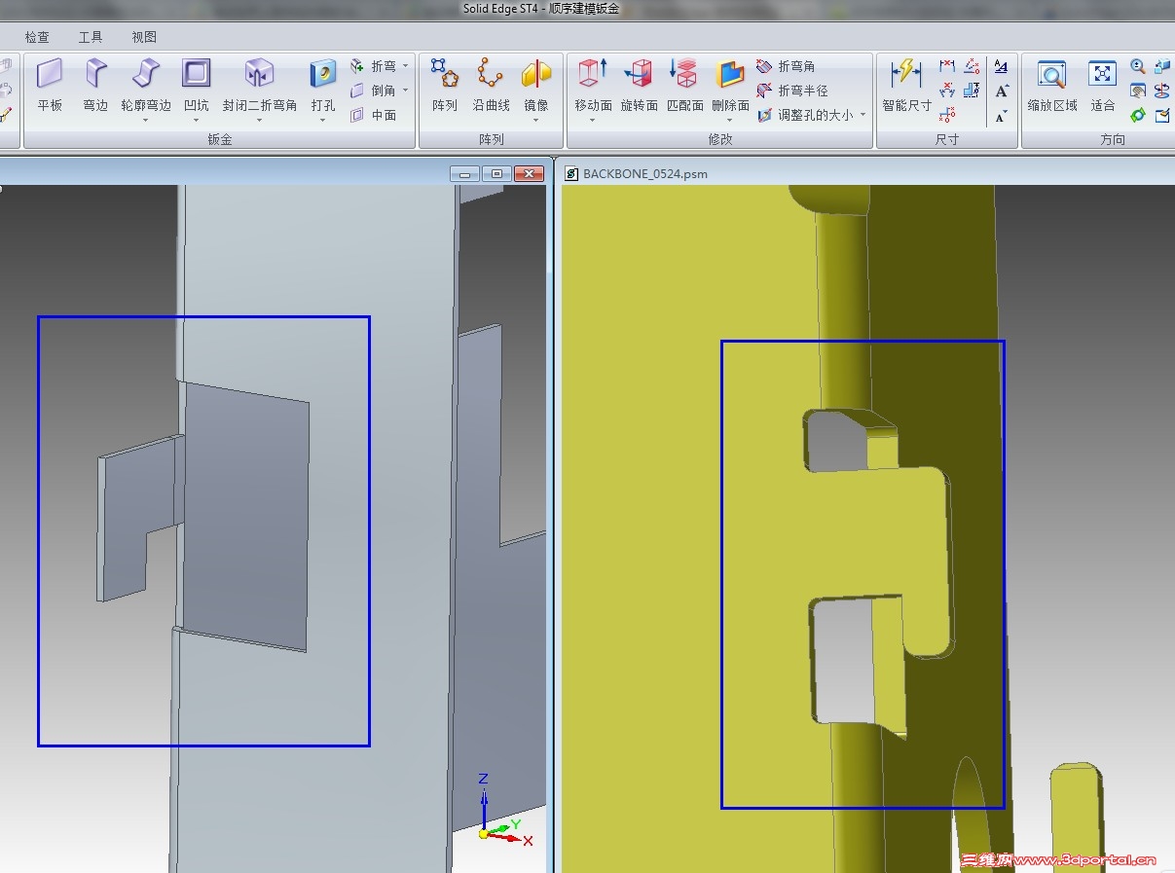This screenshot has width=1175, height=873.
Task: Activate the 封闭二折弯角 close corner tool
Action: (259, 85)
